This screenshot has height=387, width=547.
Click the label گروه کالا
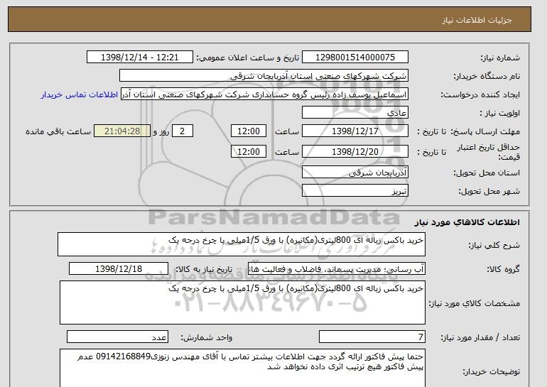pyautogui.click(x=504, y=269)
